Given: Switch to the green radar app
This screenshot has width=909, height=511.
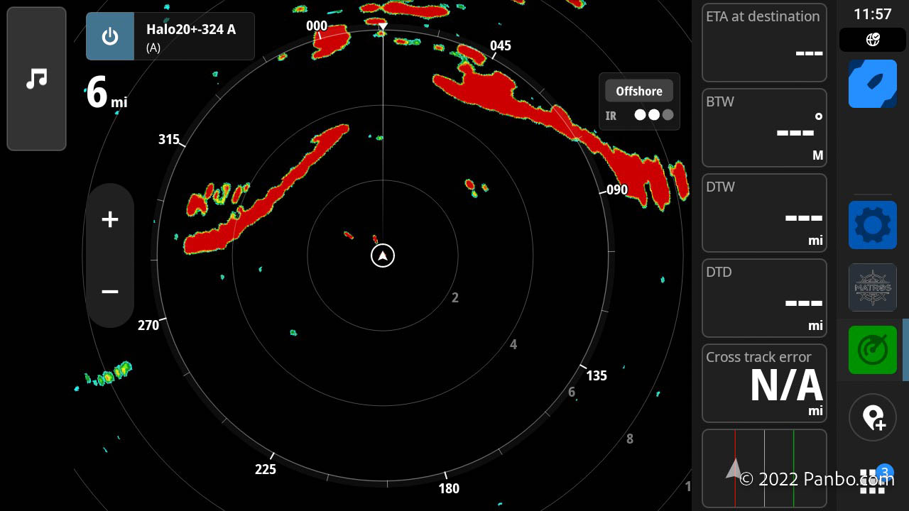Looking at the screenshot, I should tap(873, 350).
